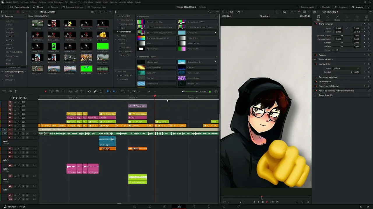This screenshot has width=373, height=209.
Task: Toggle clip linking chain icon
Action: (x=95, y=91)
